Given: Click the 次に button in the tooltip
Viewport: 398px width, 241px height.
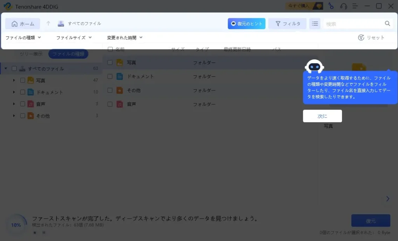Looking at the screenshot, I should [x=322, y=116].
